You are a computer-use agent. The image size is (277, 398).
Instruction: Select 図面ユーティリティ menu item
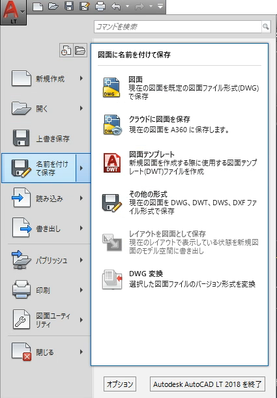coord(46,320)
